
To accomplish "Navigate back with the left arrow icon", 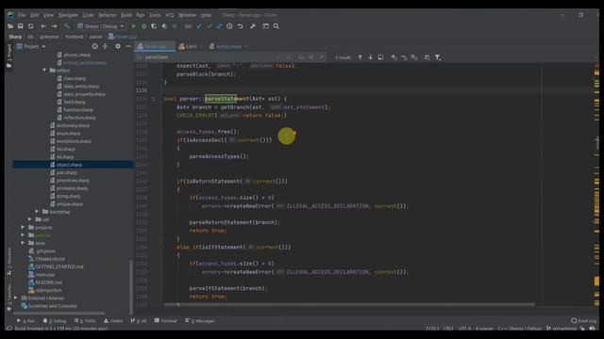I will coord(43,26).
